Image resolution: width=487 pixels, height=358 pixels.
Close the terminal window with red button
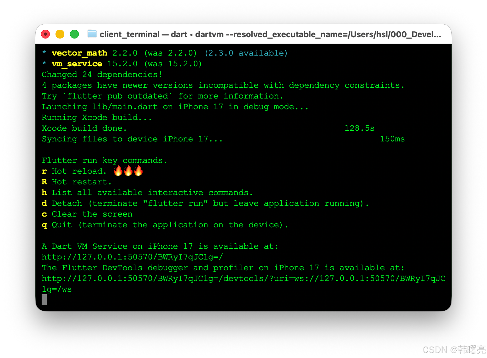coord(45,34)
